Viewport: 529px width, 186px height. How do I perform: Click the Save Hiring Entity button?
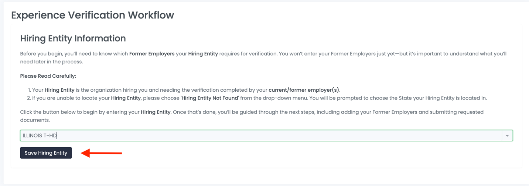46,153
